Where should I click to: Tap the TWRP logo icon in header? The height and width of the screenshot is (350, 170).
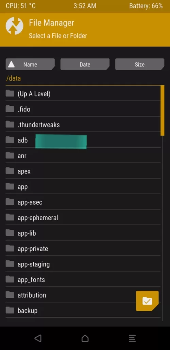pos(14,26)
